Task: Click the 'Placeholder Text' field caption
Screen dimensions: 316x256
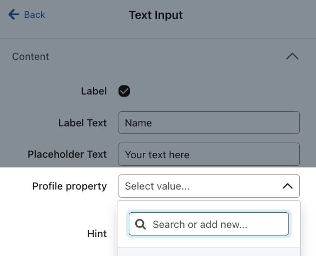Action: tap(67, 154)
